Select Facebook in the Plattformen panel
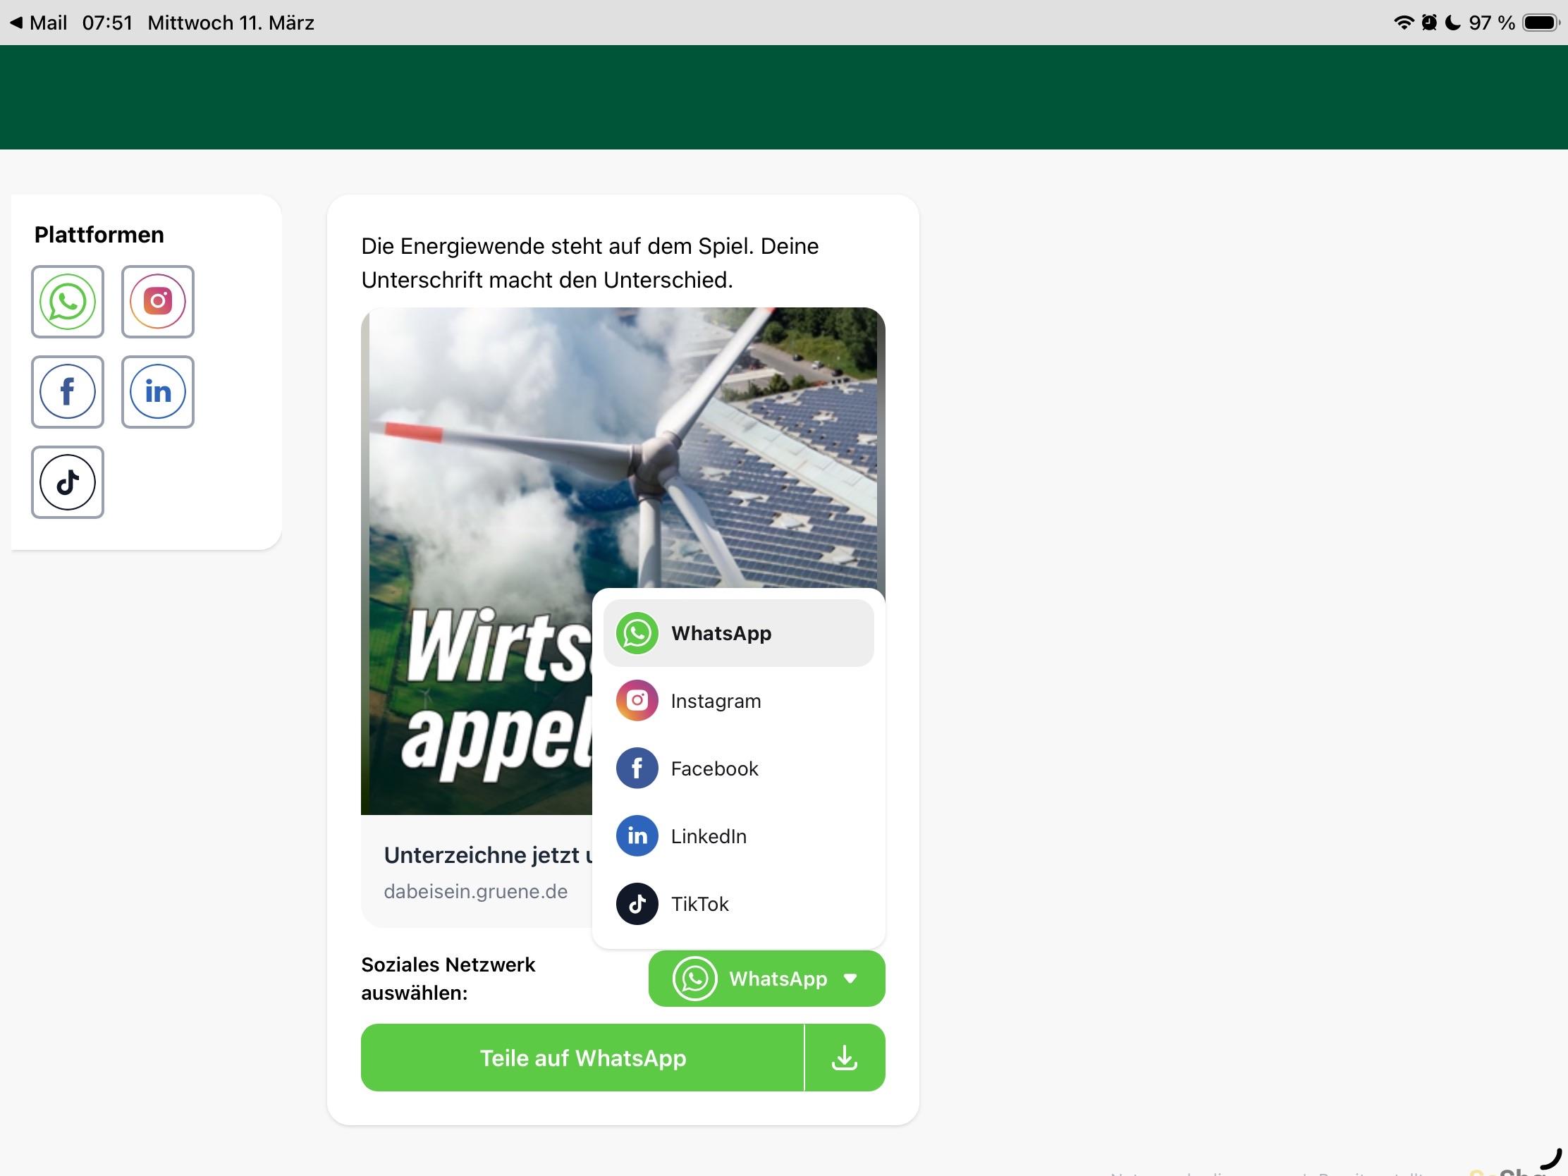 tap(68, 392)
